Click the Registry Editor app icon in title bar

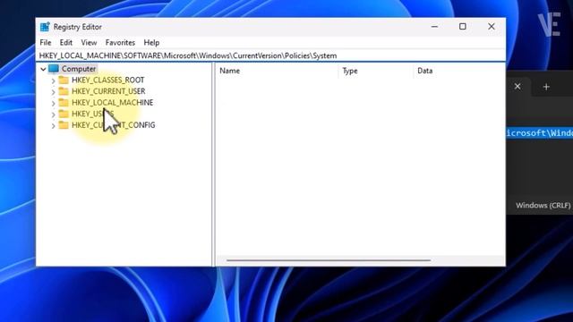pos(45,27)
